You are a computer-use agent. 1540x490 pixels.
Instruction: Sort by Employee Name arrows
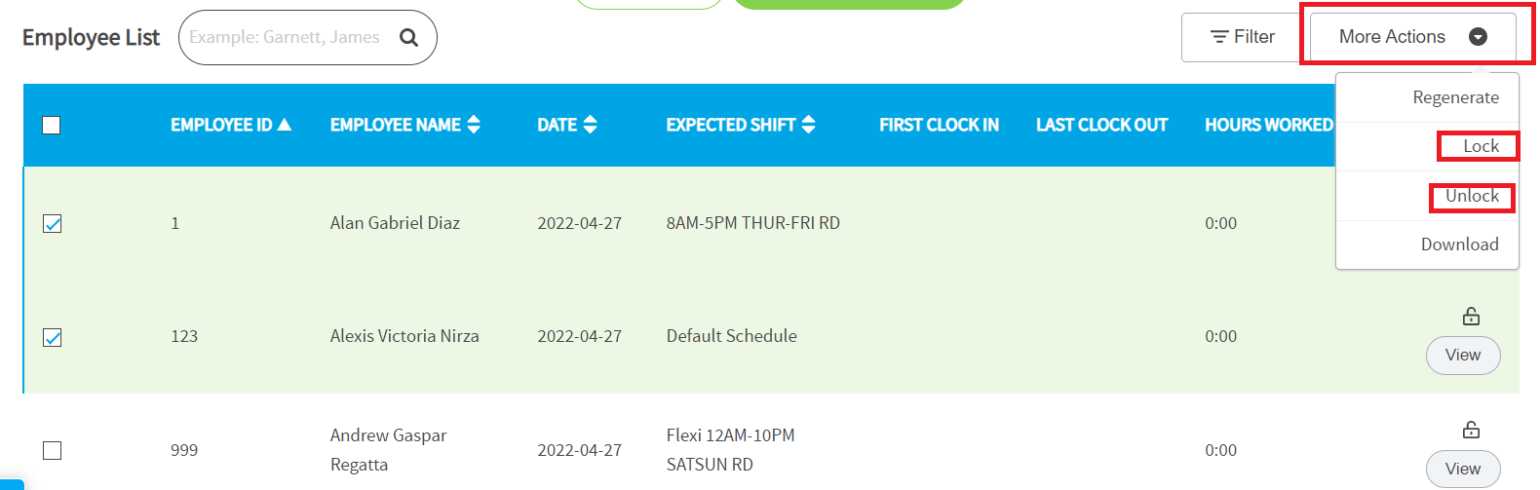click(x=474, y=125)
